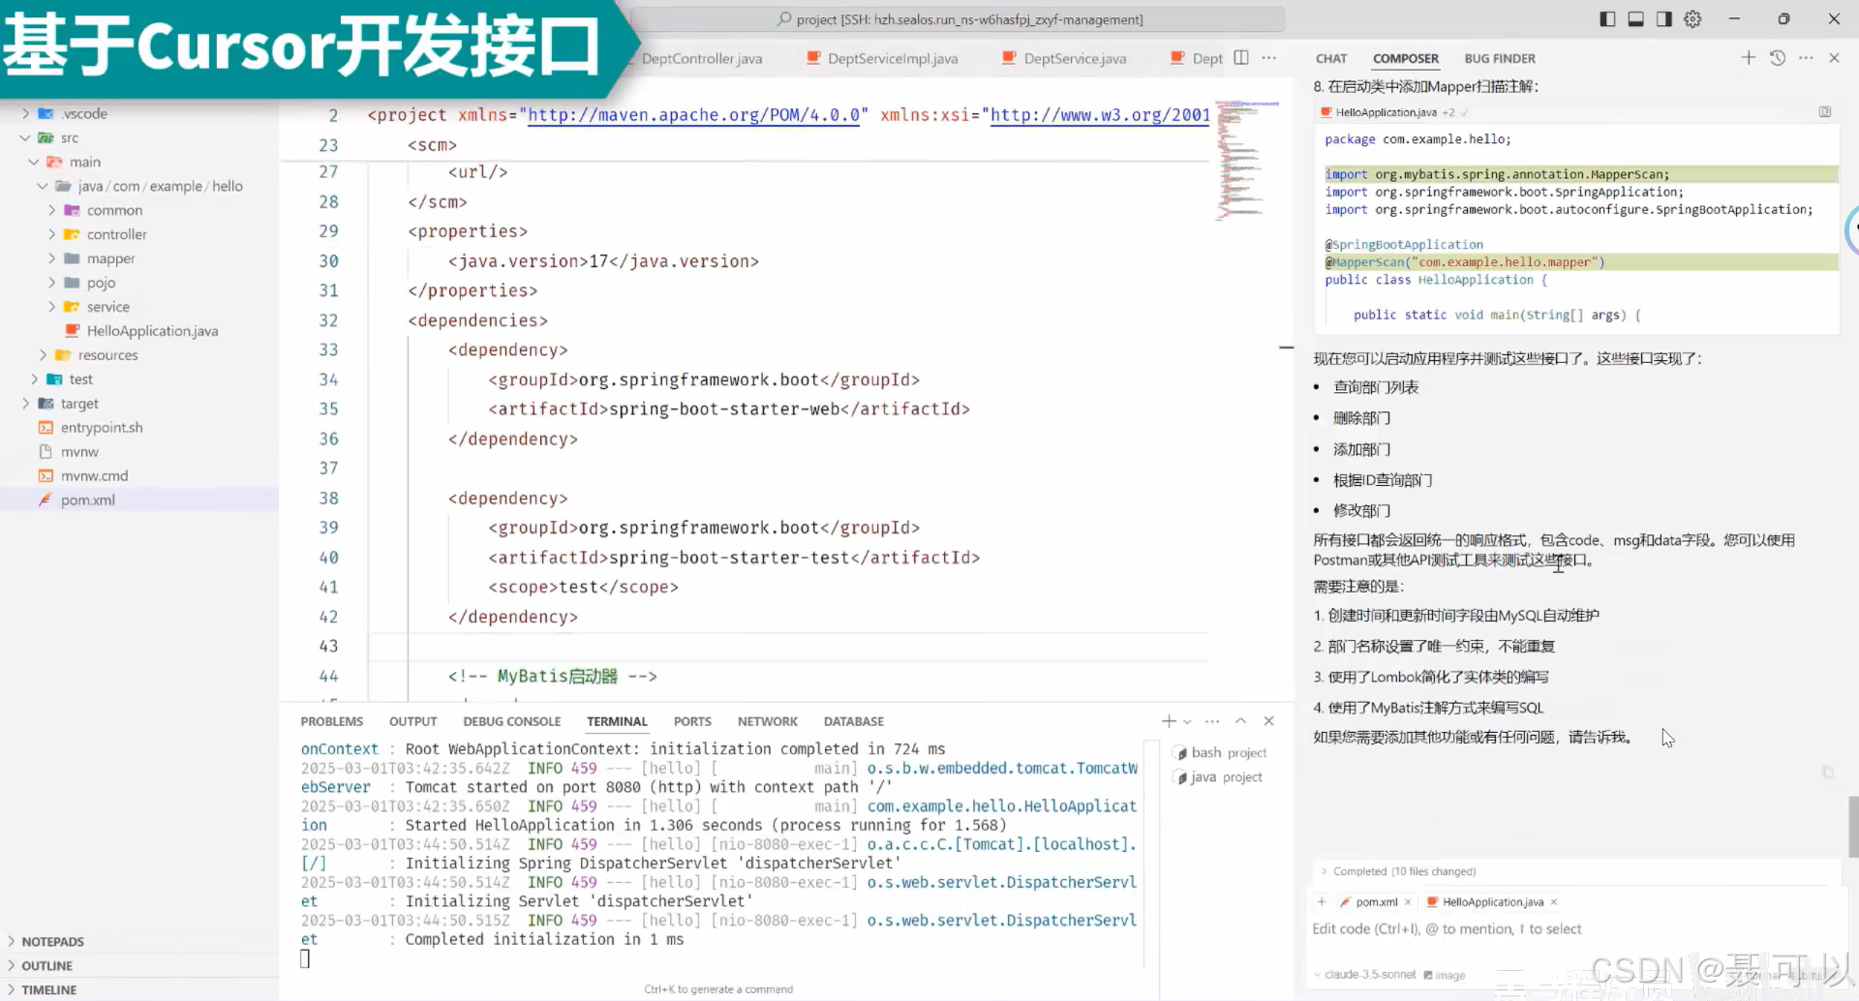Add context file with plus button
The height and width of the screenshot is (1001, 1859).
(1322, 901)
